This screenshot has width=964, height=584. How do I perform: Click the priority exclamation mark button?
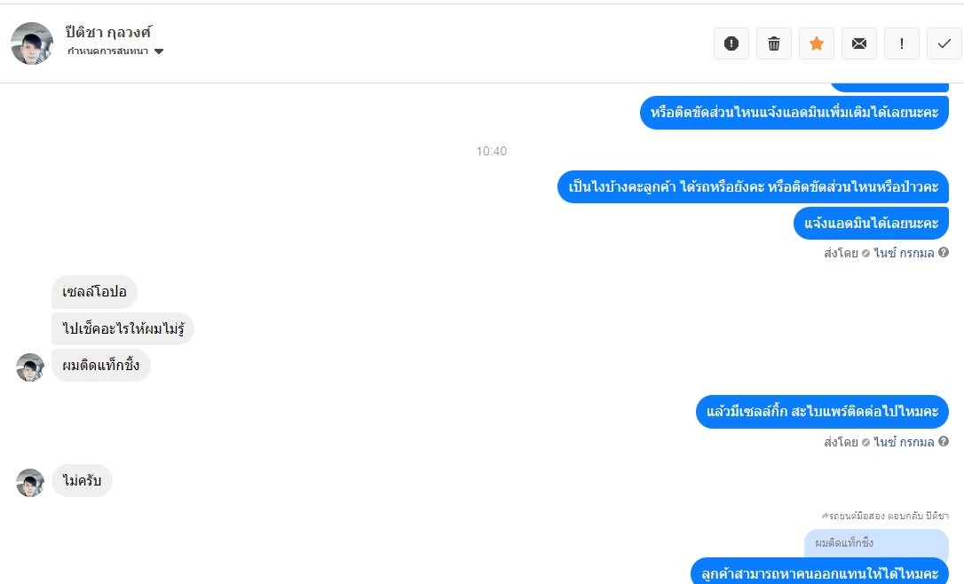(x=901, y=43)
